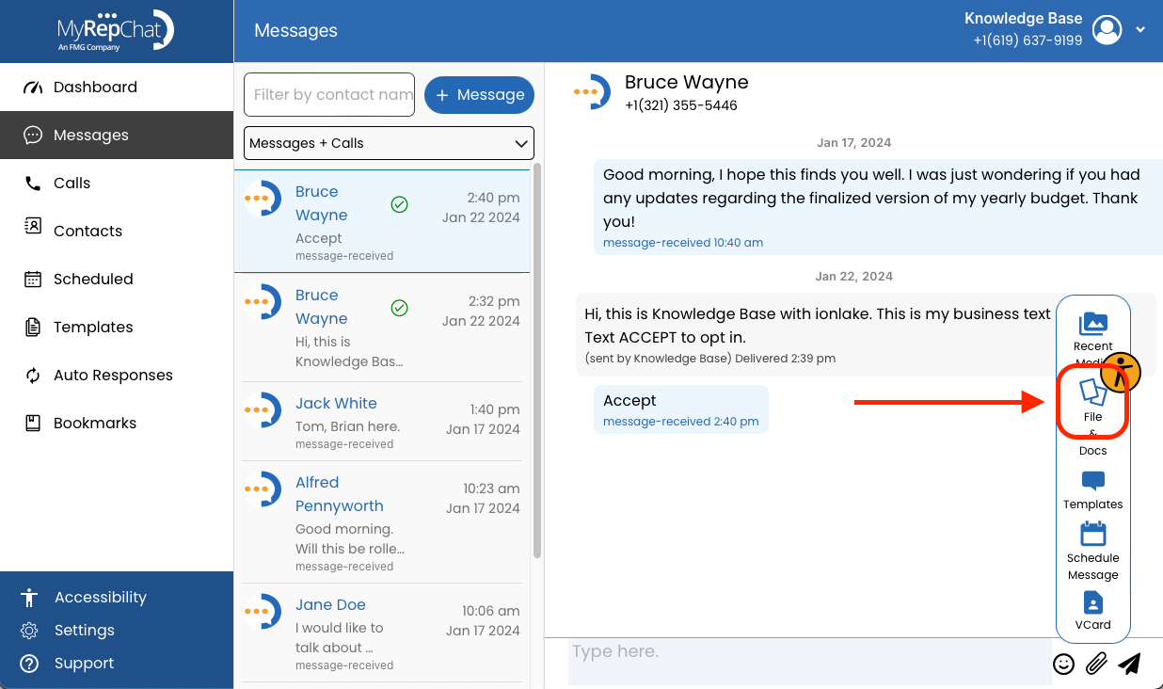
Task: Open the user profile avatar menu
Action: tap(1107, 30)
